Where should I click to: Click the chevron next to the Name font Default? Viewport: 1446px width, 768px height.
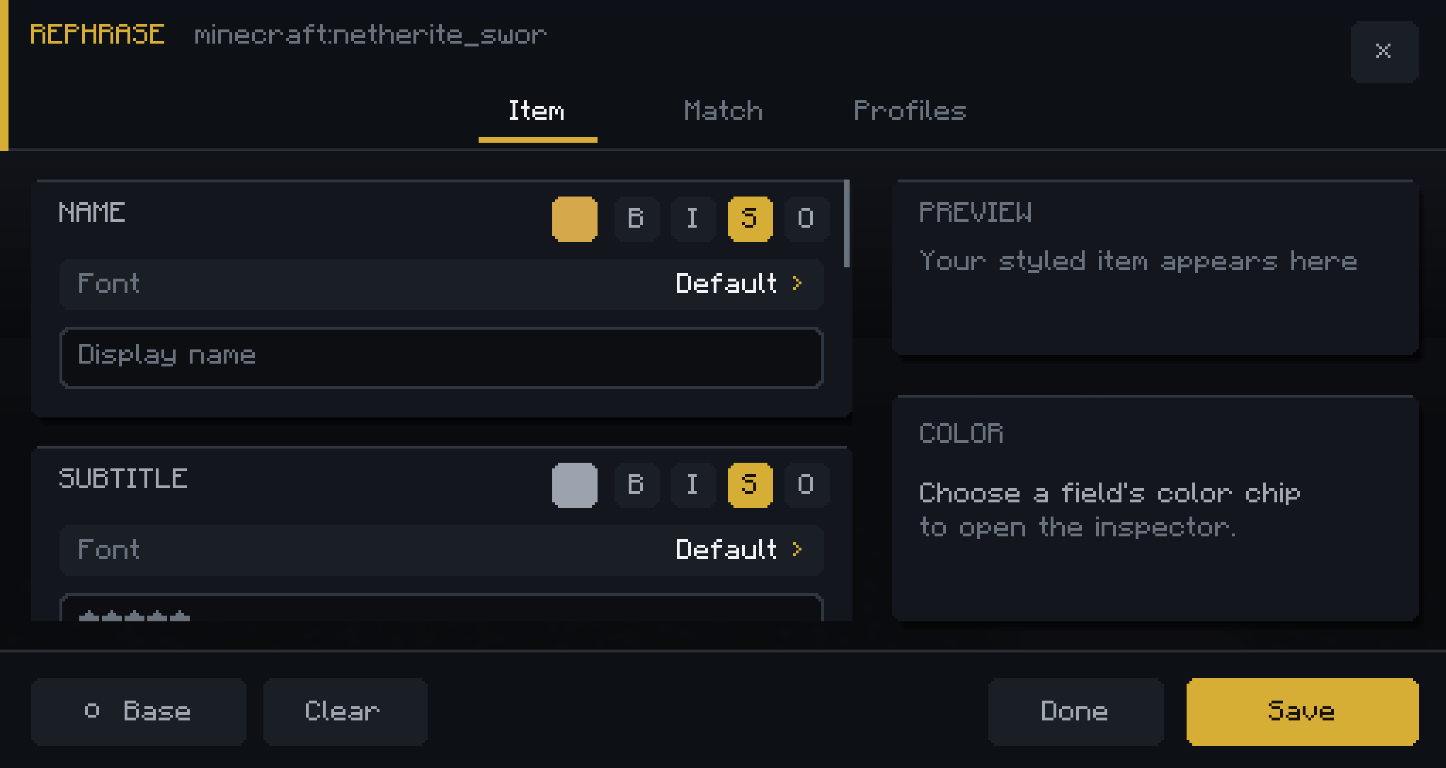(x=797, y=283)
